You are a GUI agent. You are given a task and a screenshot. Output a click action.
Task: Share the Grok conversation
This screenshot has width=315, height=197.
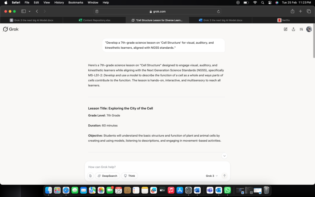coord(293,29)
